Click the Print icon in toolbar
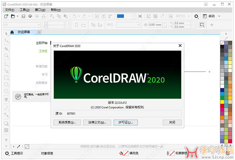235x160 pixels. (x=43, y=16)
